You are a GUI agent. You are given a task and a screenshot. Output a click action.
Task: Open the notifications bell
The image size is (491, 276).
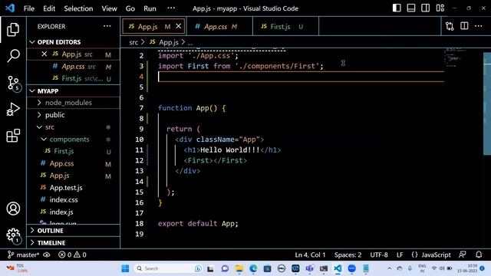coord(479,255)
